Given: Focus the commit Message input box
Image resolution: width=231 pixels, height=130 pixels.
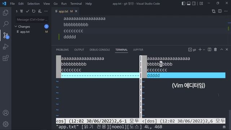Looking at the screenshot, I should pyautogui.click(x=32, y=19).
